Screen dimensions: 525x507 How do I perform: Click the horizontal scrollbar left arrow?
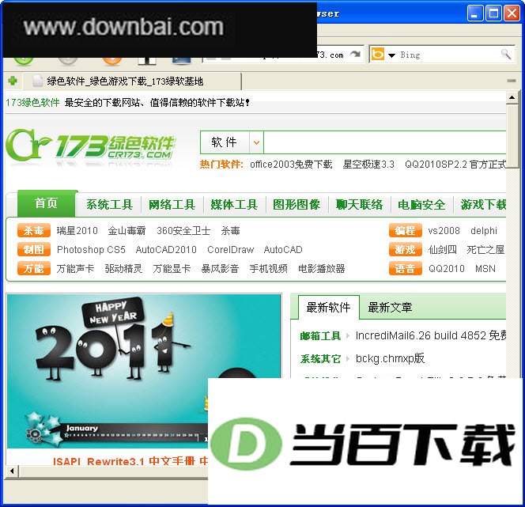(12, 471)
